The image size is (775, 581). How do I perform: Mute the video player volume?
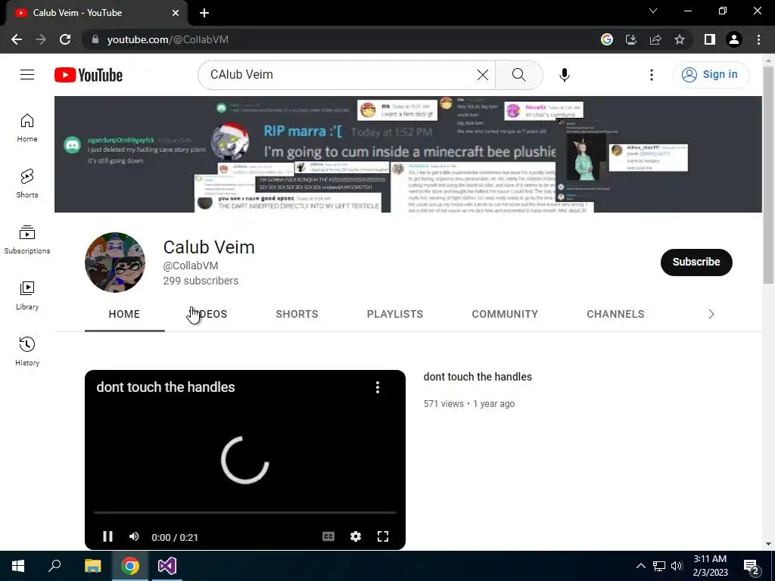click(134, 536)
